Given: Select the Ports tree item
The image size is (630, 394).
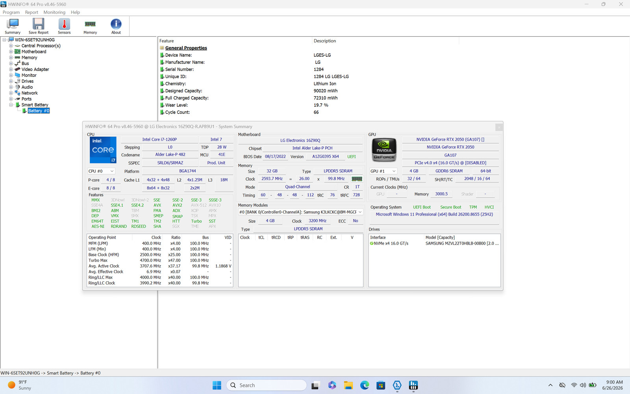Looking at the screenshot, I should point(26,99).
